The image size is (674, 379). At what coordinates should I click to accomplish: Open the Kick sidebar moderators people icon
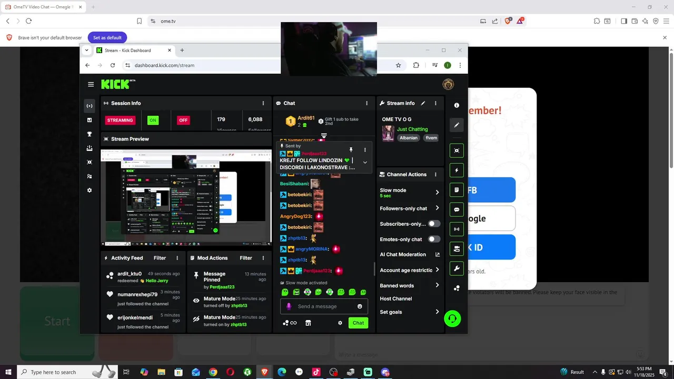click(90, 176)
